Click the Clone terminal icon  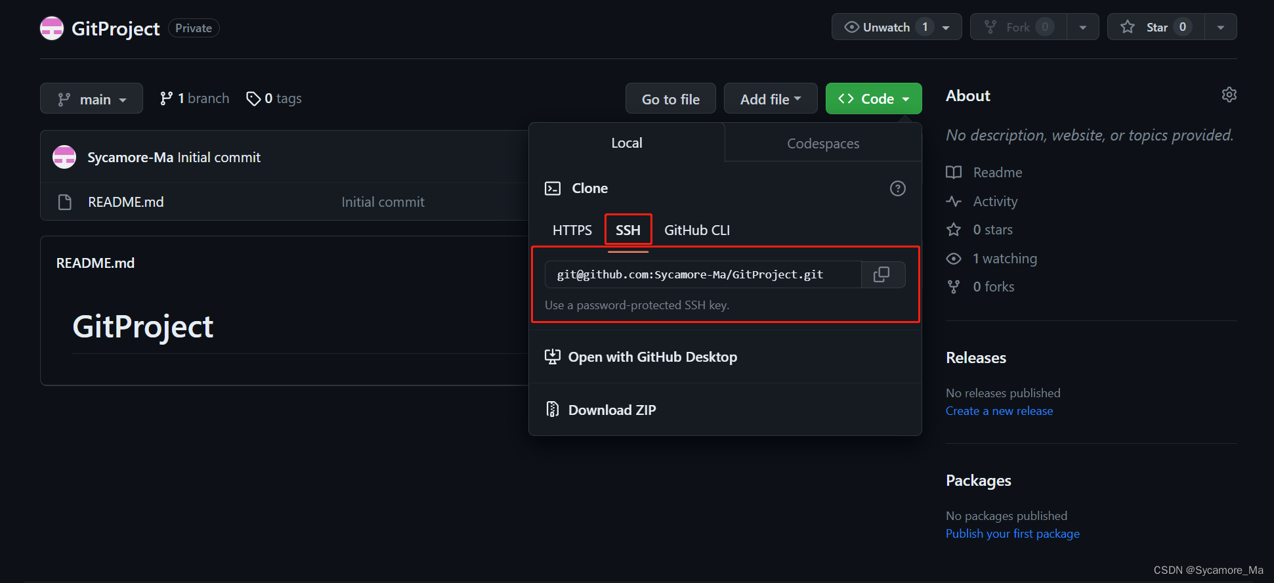553,188
